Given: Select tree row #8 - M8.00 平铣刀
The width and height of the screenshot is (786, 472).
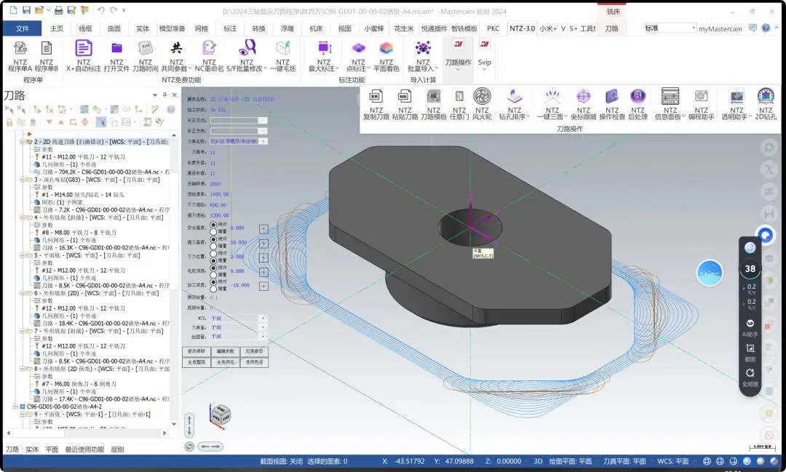Looking at the screenshot, I should click(x=79, y=233).
